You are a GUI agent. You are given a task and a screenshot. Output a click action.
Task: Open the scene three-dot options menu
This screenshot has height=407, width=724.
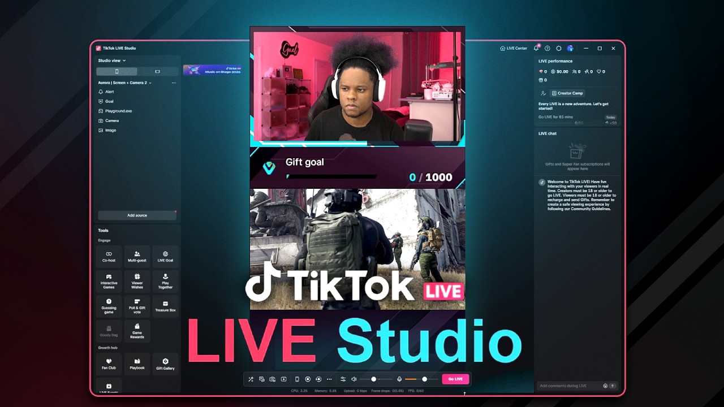point(174,83)
